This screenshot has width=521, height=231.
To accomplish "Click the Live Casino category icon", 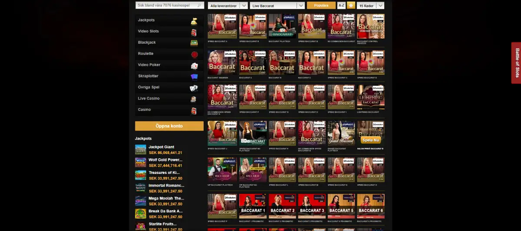I will pos(194,99).
